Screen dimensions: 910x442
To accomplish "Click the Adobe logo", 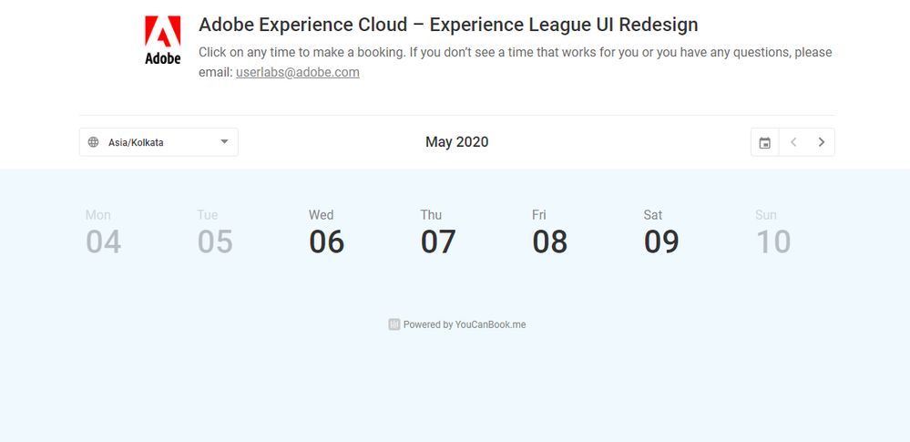I will [163, 40].
